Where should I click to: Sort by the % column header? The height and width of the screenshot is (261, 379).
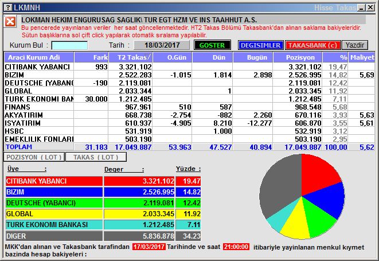(x=335, y=57)
